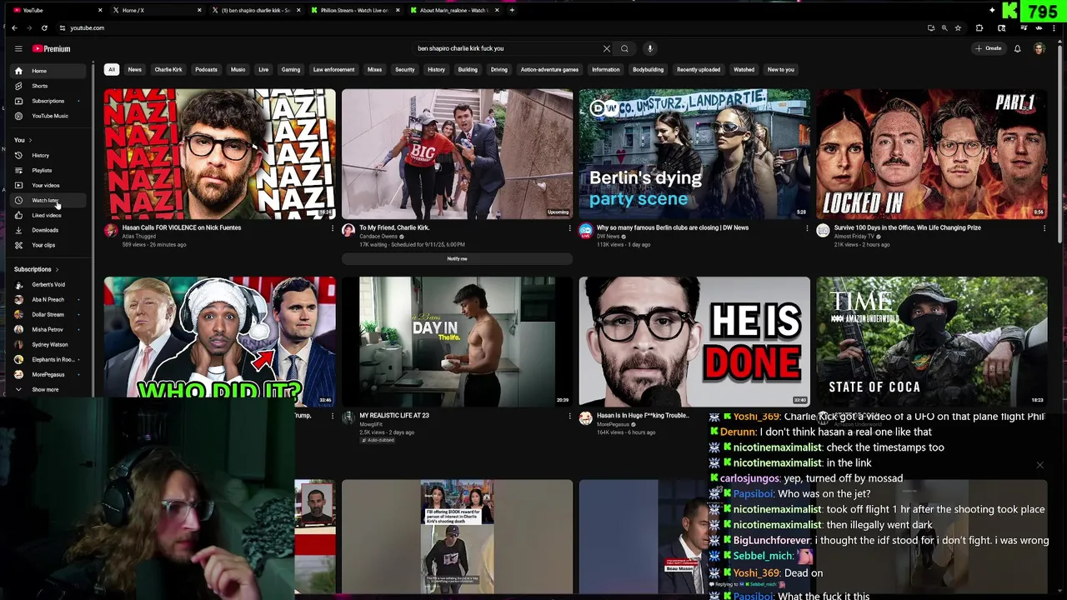Select the Charlie Kirk filter chip
This screenshot has width=1067, height=600.
[x=168, y=69]
